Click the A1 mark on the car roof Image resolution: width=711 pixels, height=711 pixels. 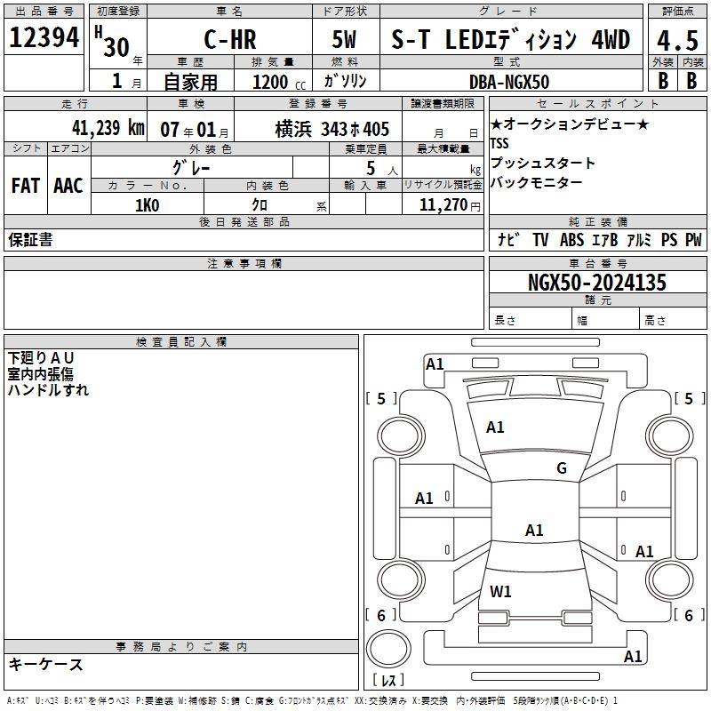(534, 531)
